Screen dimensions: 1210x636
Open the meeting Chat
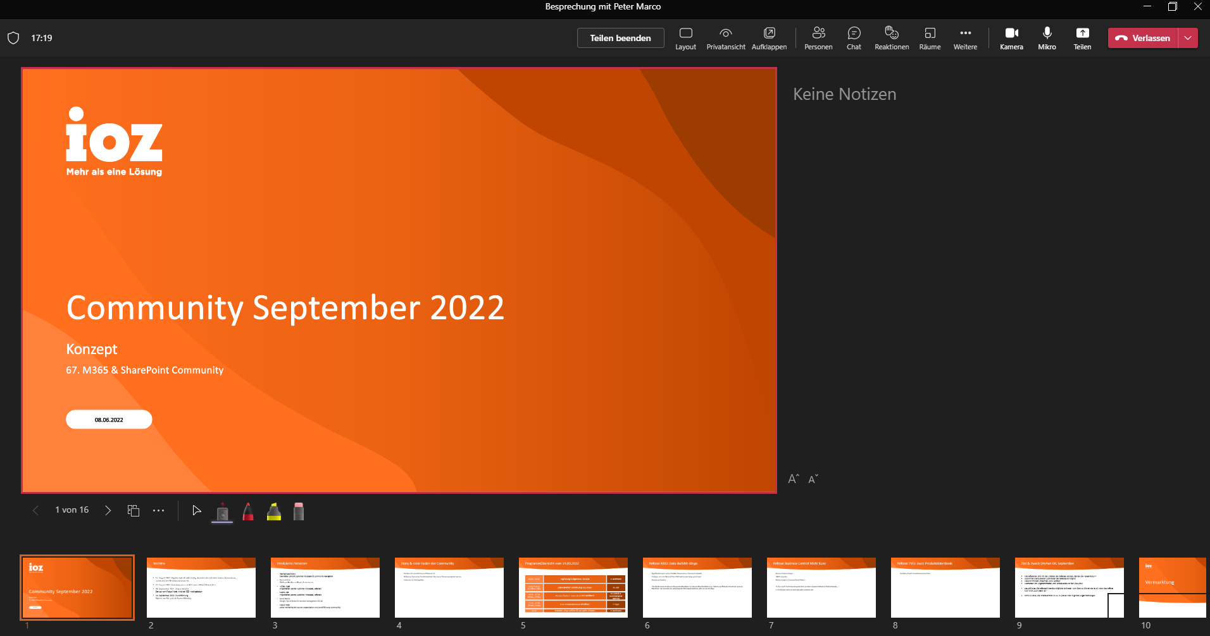[x=854, y=38]
